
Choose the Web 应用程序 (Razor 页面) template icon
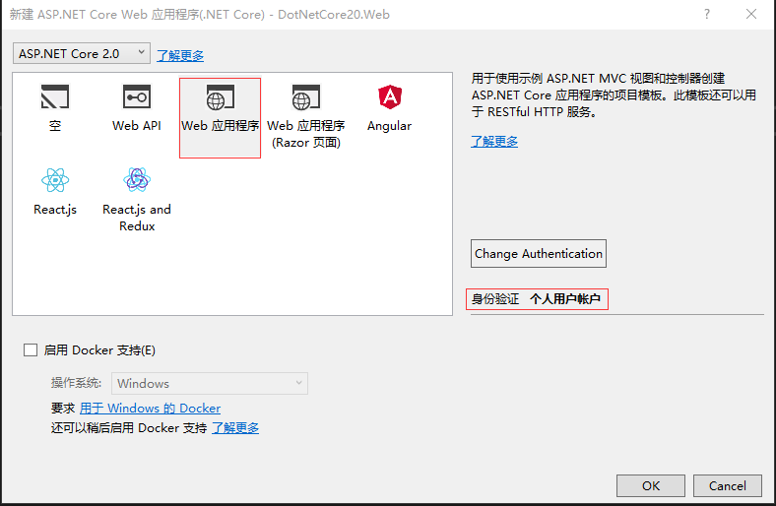[306, 97]
